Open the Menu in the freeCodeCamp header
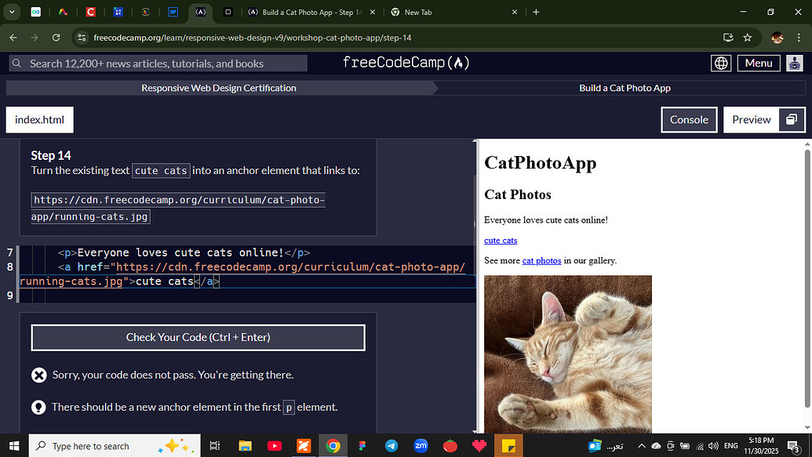The width and height of the screenshot is (812, 457). [758, 63]
